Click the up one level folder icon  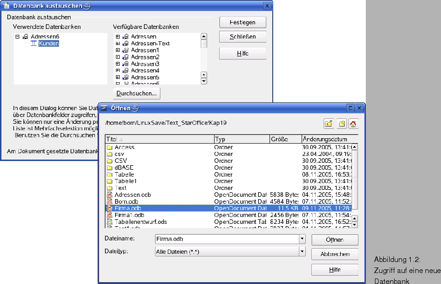point(329,123)
